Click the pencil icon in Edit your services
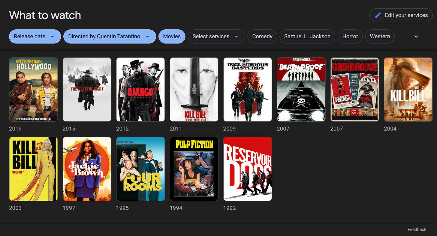 378,15
